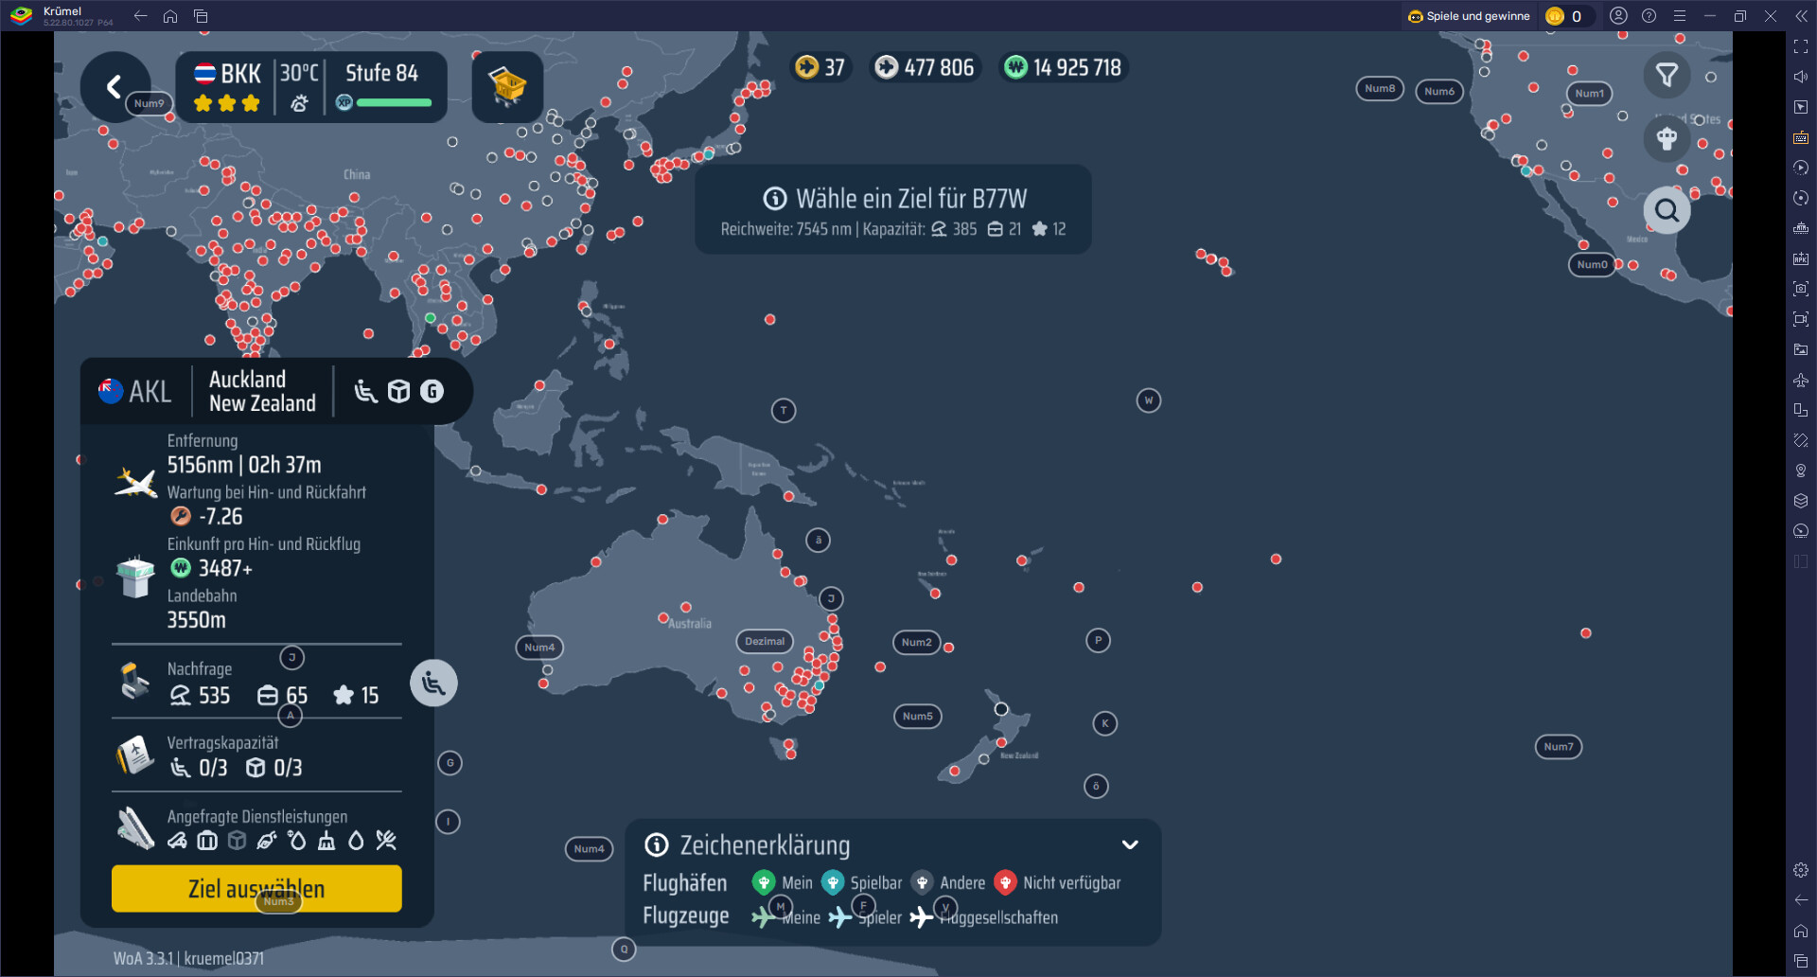Open the BlueStacks hamburger menu
This screenshot has width=1817, height=977.
1680,16
